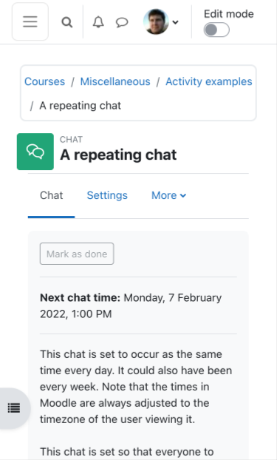Open the course index drawer icon

(x=14, y=407)
